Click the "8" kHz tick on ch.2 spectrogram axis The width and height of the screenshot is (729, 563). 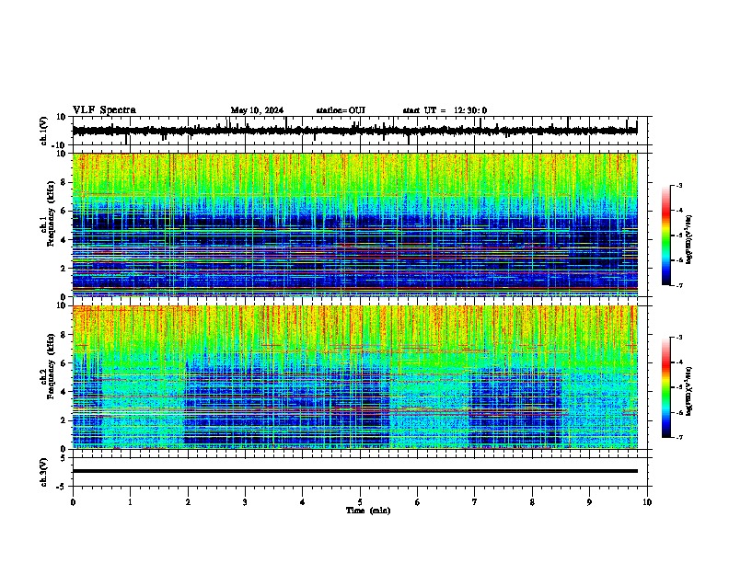click(64, 335)
